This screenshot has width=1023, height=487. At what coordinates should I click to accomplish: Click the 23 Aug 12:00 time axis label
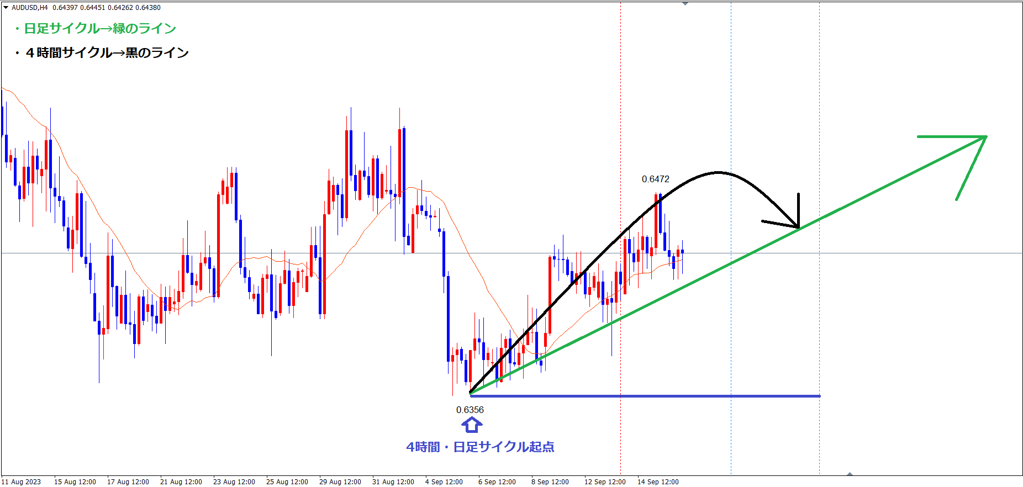pos(234,481)
